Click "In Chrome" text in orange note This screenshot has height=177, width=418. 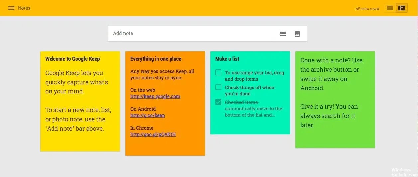point(142,128)
